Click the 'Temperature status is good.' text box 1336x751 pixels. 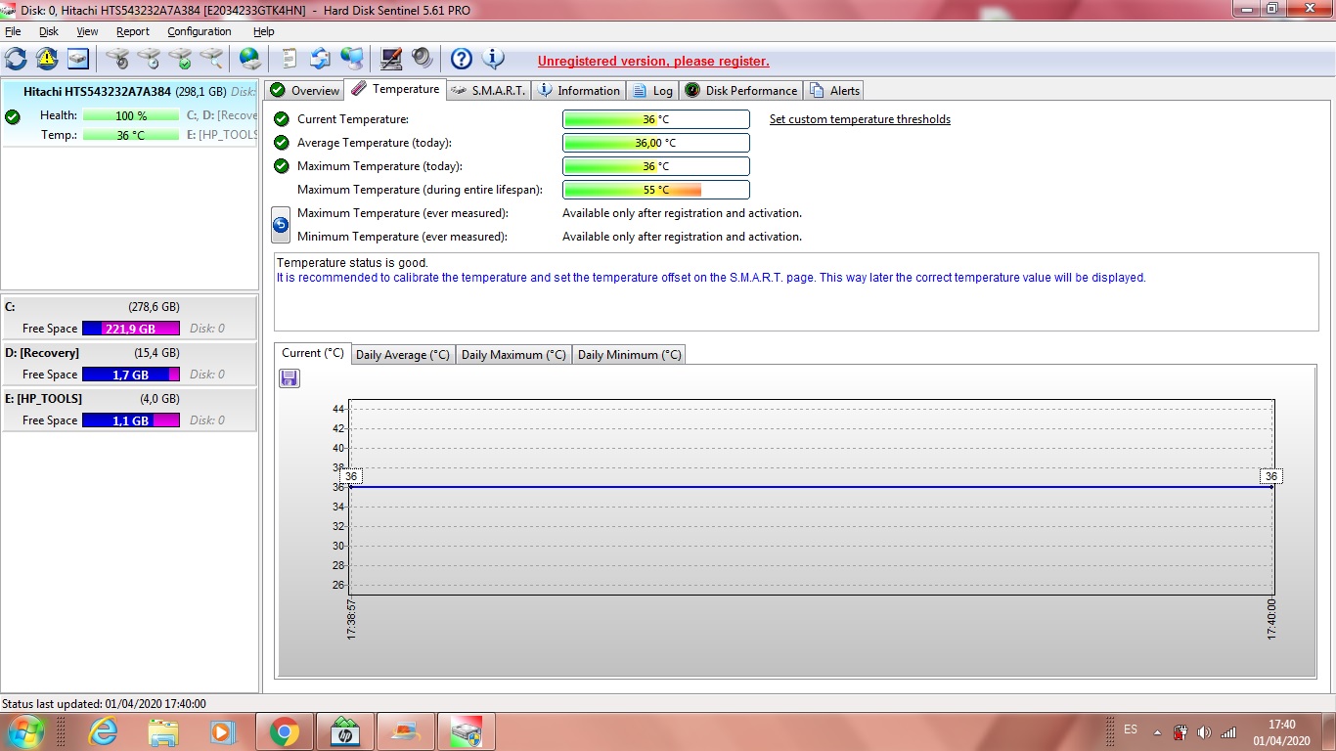pos(796,291)
